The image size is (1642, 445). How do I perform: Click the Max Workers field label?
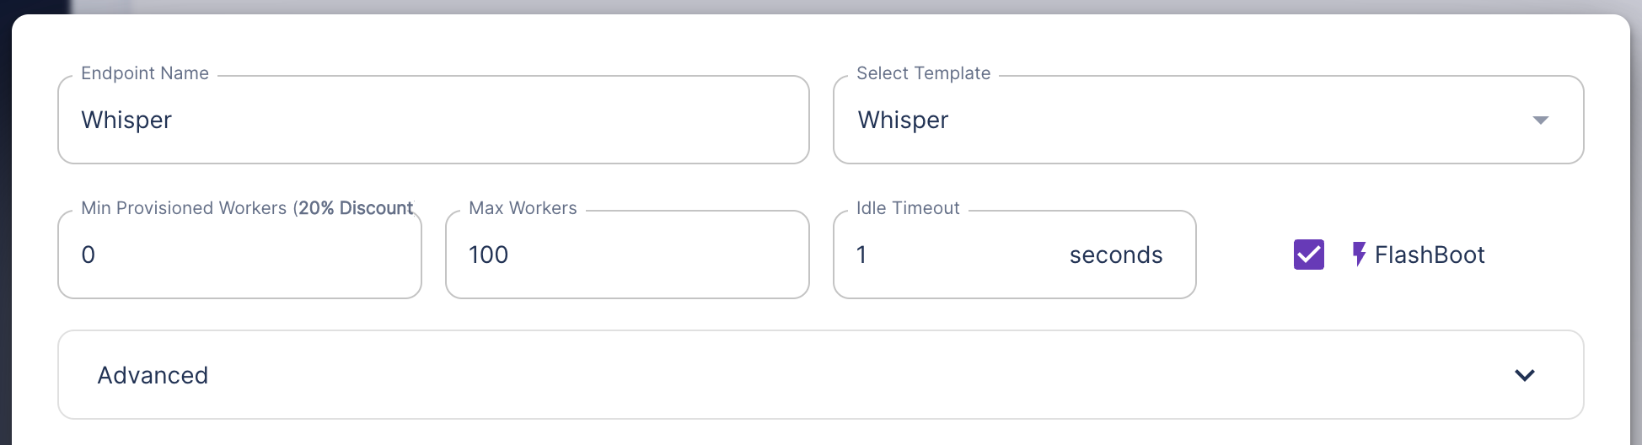pos(523,208)
